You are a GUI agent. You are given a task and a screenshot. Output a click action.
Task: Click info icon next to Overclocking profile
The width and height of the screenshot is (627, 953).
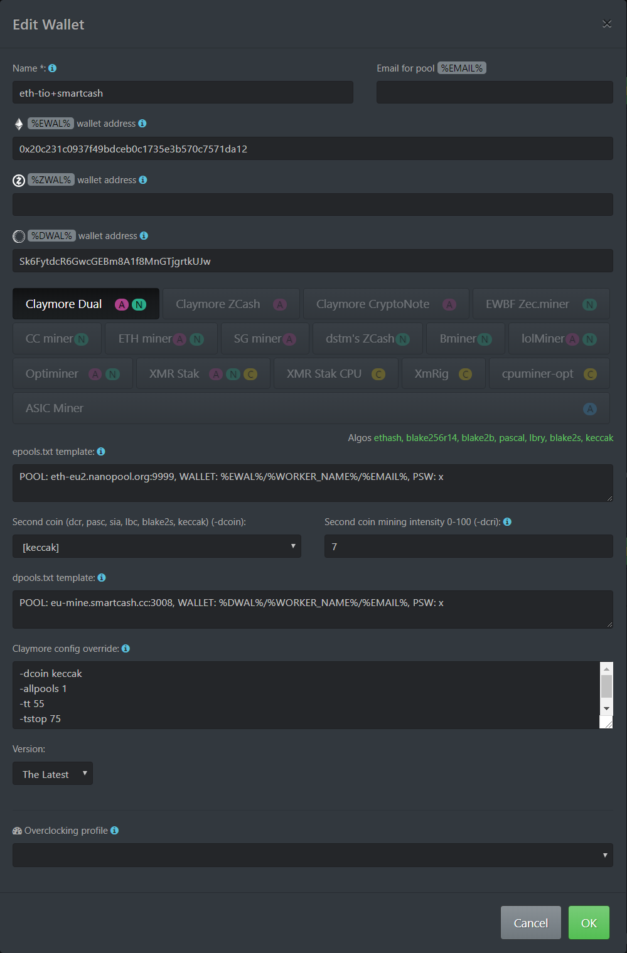click(114, 831)
